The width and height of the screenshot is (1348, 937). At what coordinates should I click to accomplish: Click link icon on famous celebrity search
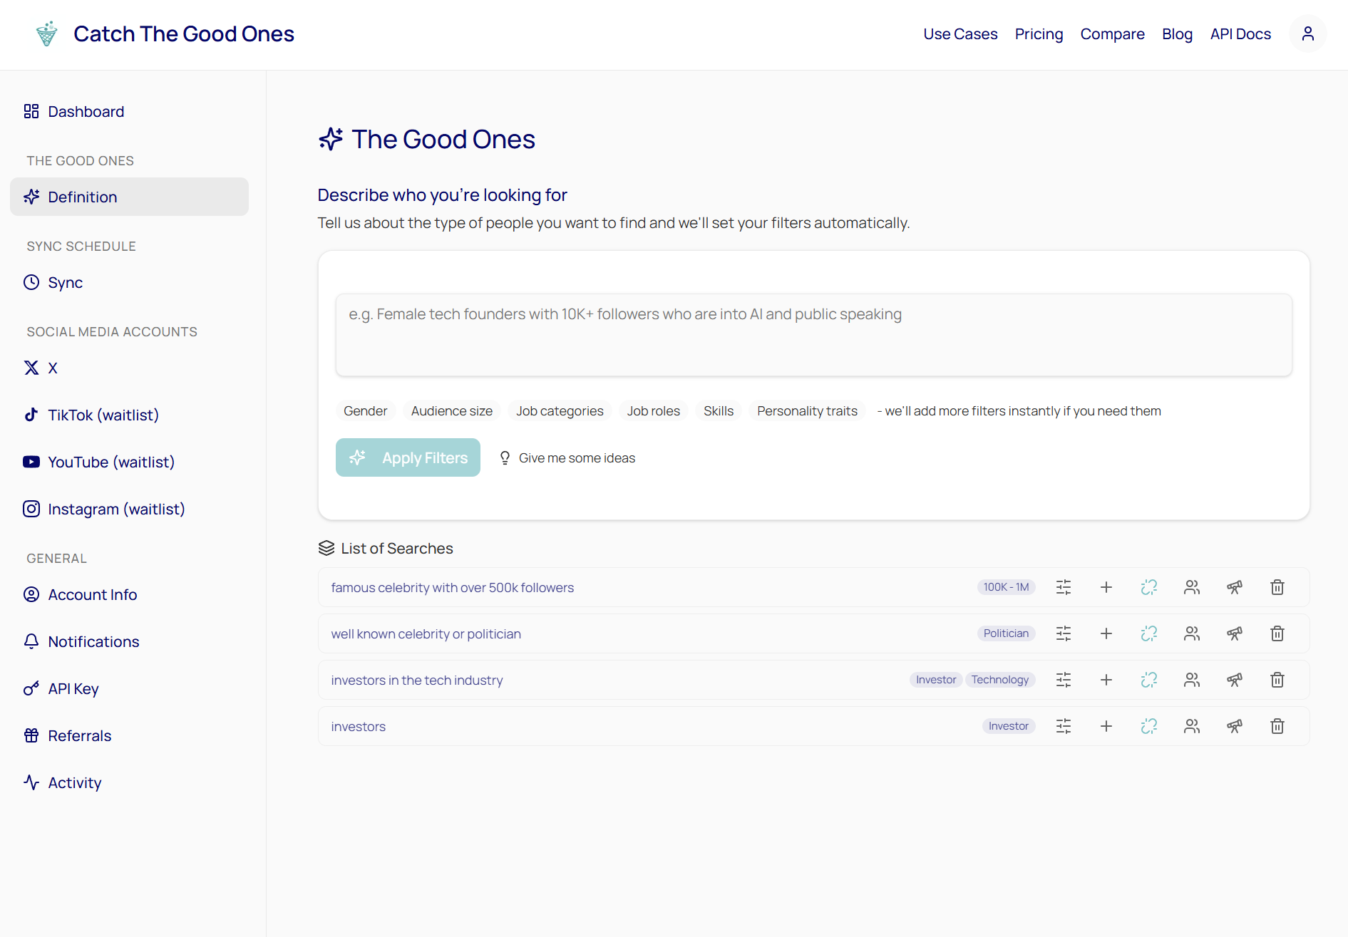(1149, 587)
